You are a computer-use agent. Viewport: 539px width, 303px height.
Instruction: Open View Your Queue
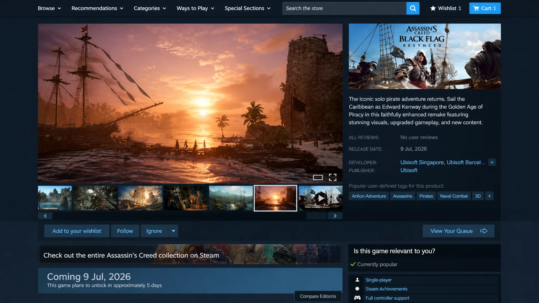(x=458, y=231)
